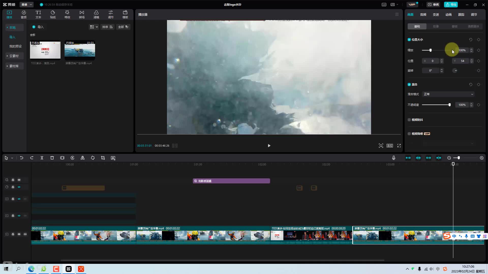Open the 滤镜 filters tab

(x=96, y=14)
